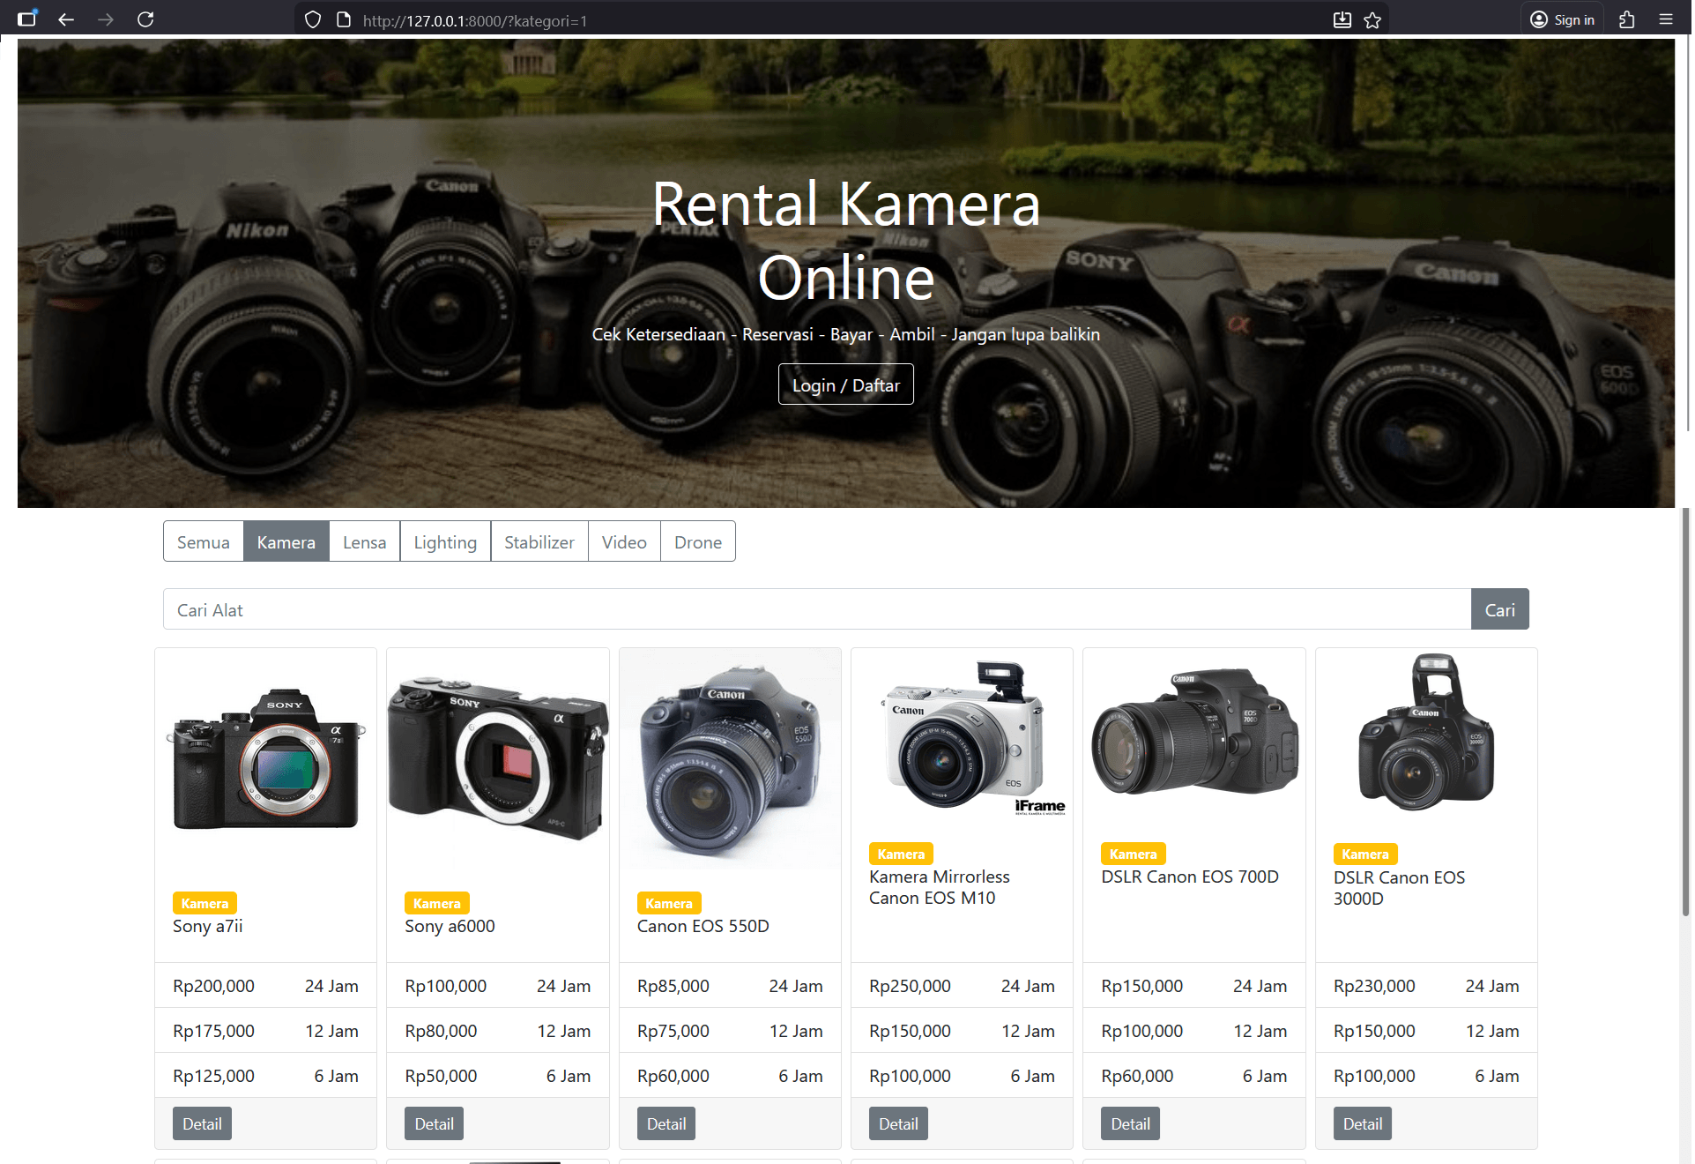The width and height of the screenshot is (1695, 1164).
Task: Click the page info document icon
Action: 344,19
